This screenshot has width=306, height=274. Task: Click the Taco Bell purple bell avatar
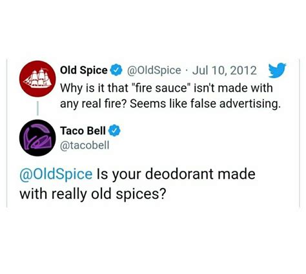pos(37,138)
